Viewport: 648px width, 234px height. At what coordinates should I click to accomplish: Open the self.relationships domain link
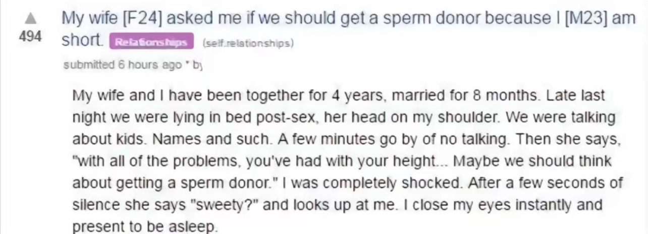coord(248,43)
